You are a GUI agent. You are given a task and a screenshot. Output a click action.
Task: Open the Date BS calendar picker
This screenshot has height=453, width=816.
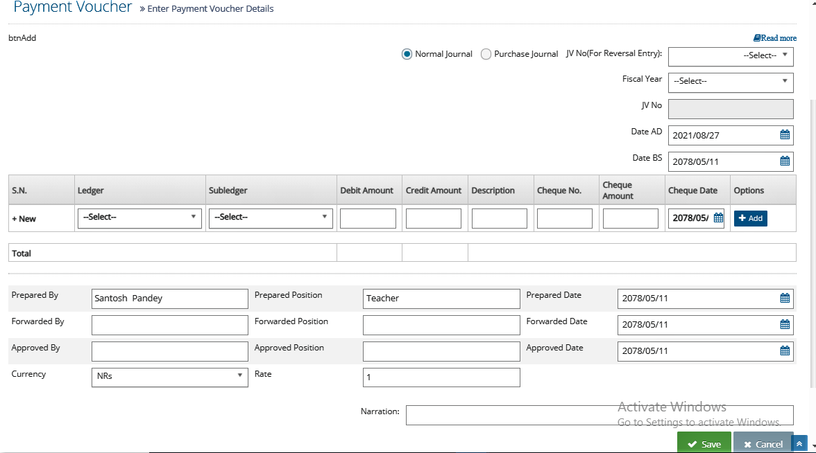(785, 161)
